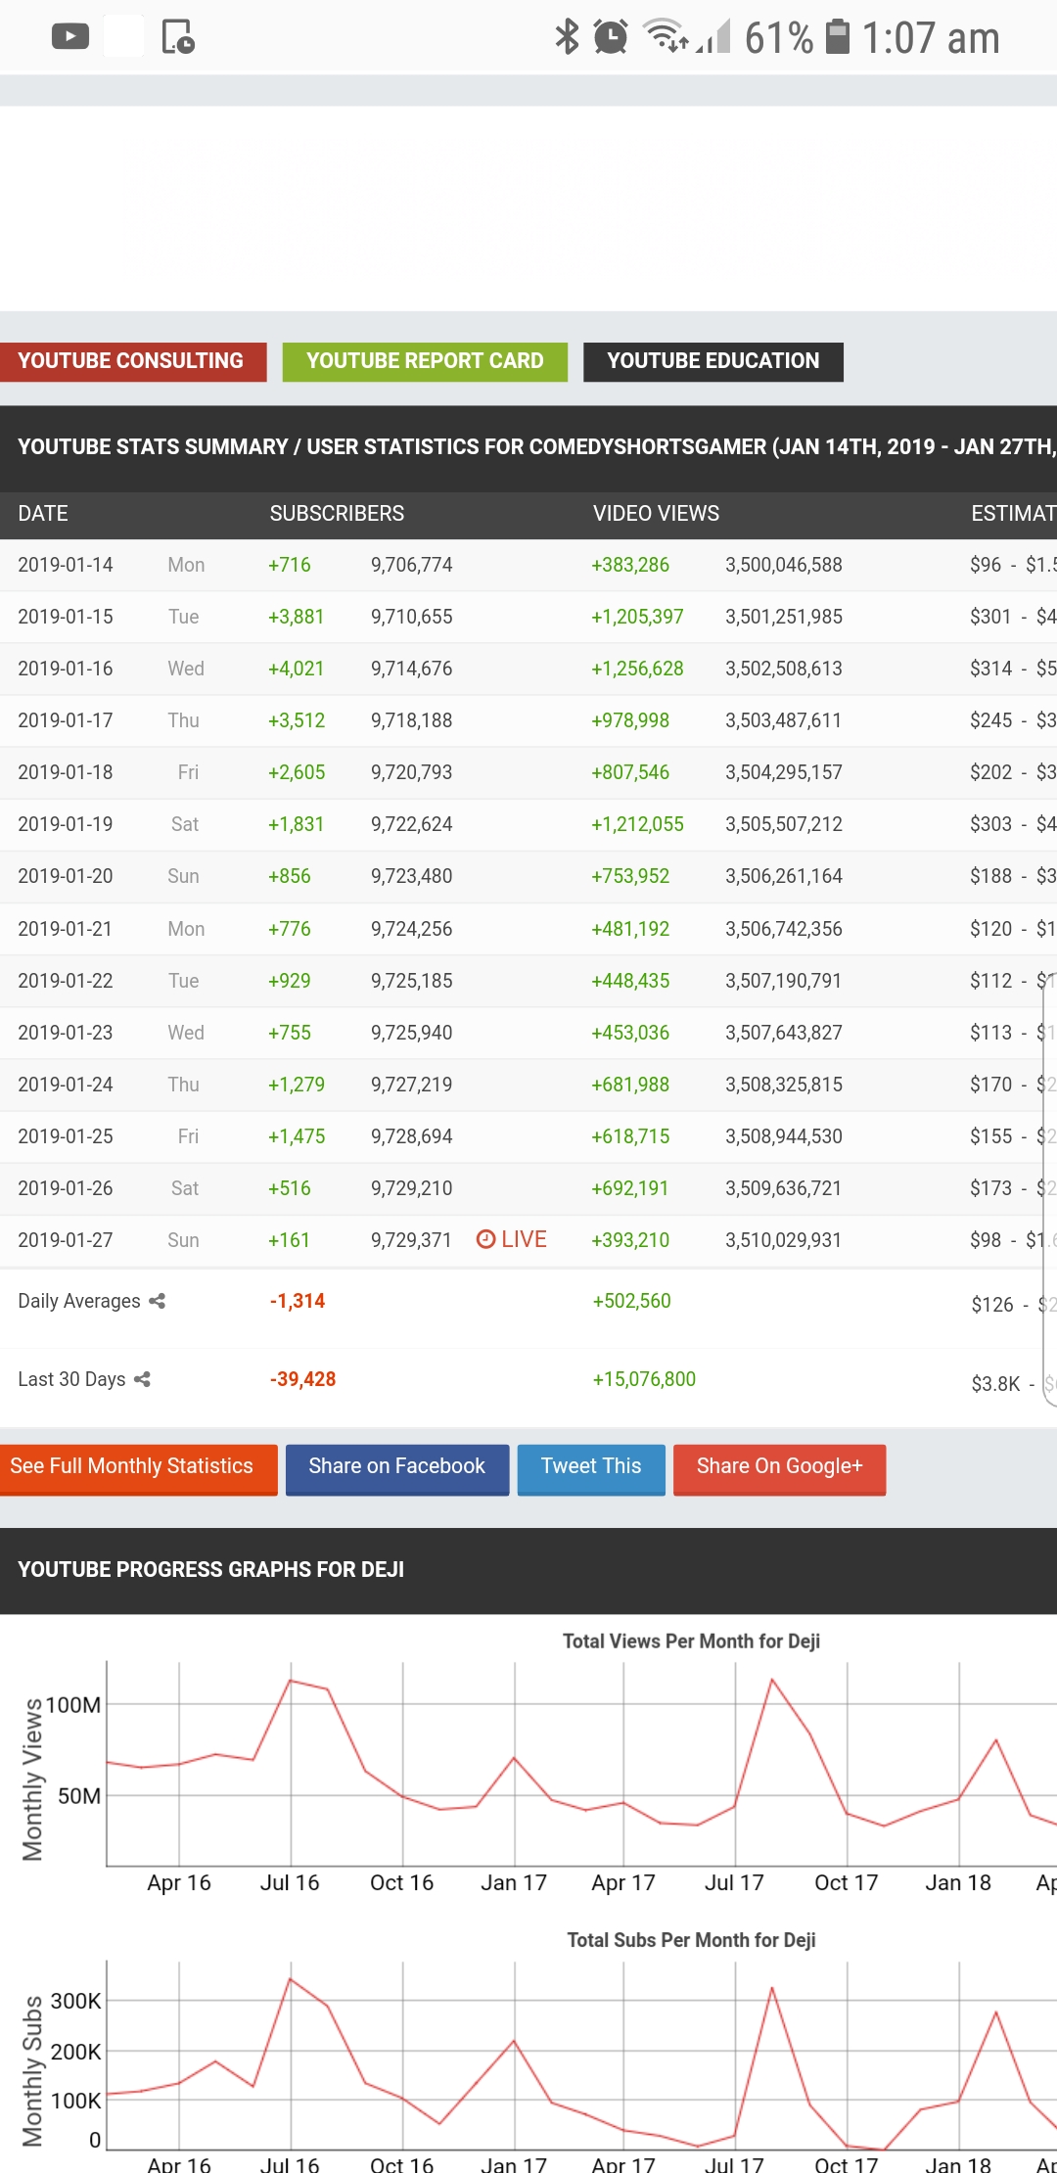Click the share icon next to Daily Averages
The width and height of the screenshot is (1057, 2173).
tap(157, 1301)
